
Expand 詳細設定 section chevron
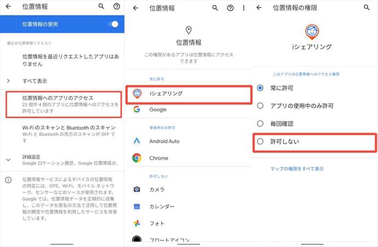click(8, 160)
